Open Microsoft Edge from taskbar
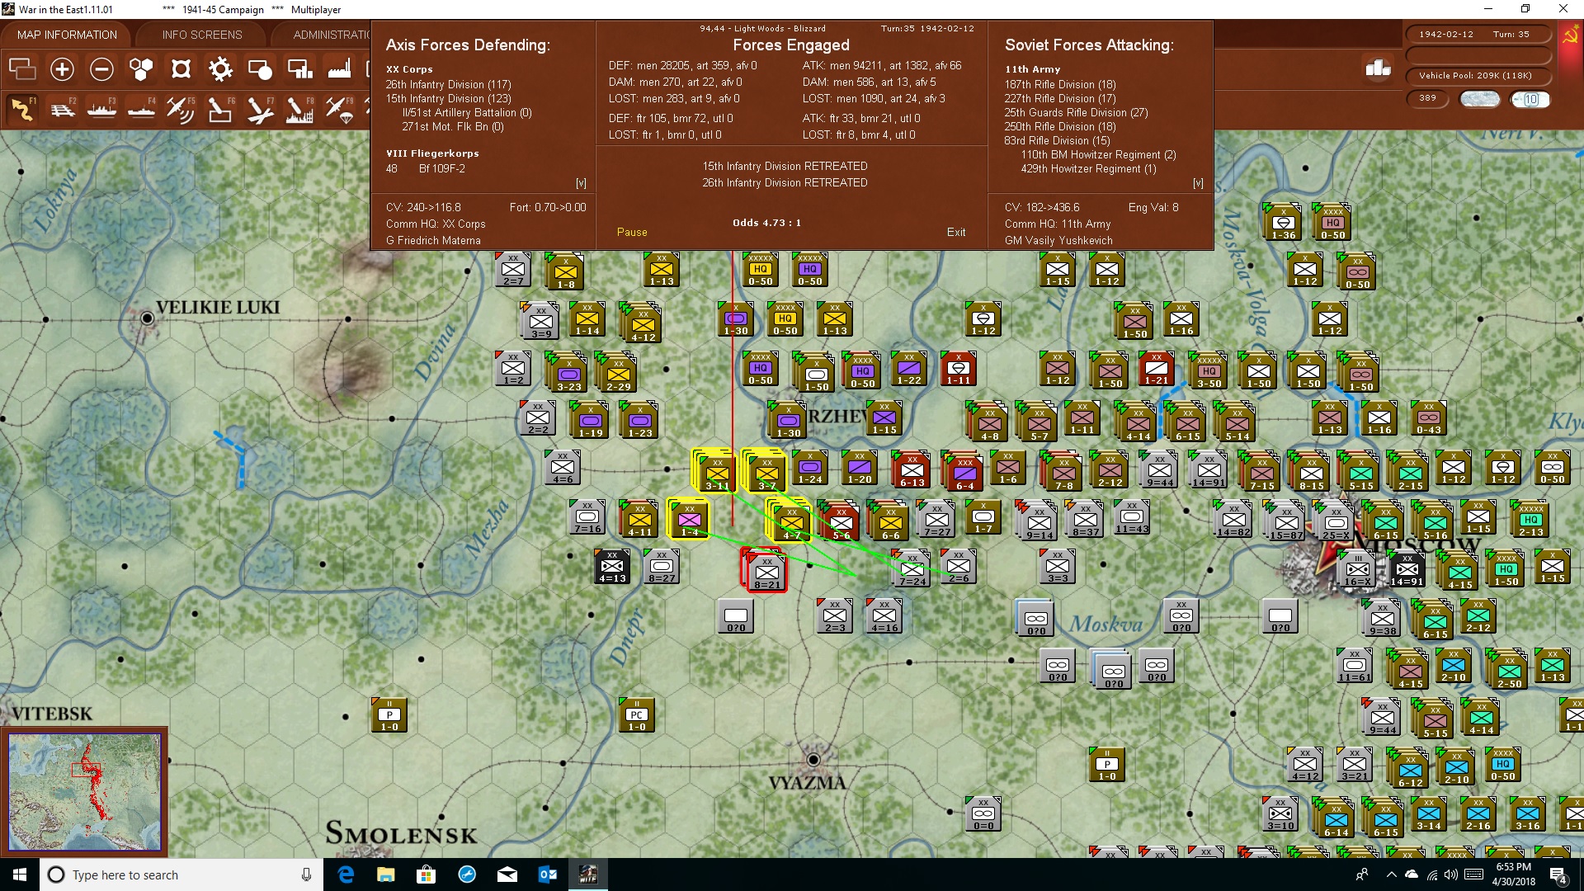1584x891 pixels. coord(346,874)
